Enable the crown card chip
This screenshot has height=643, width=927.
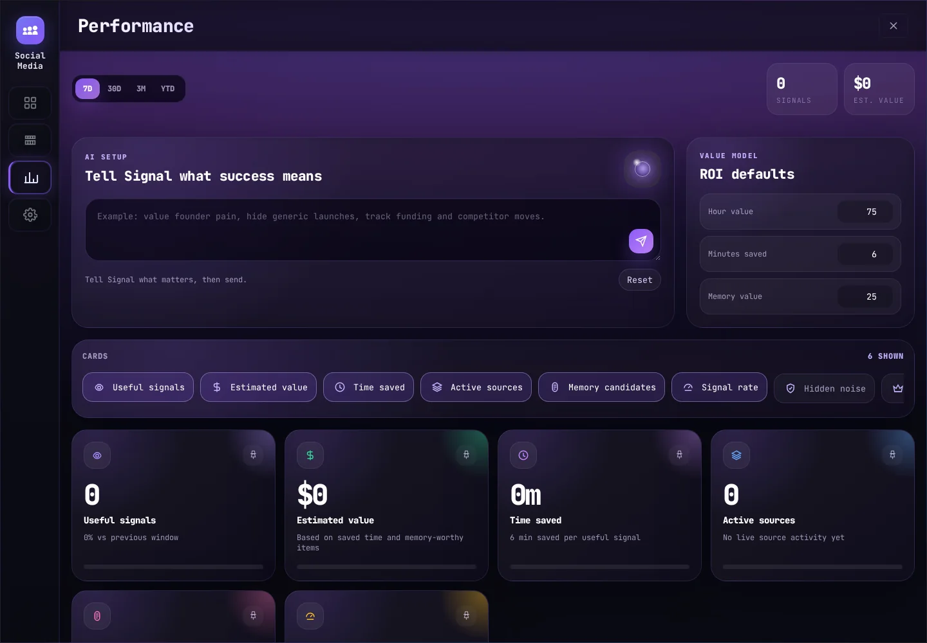pyautogui.click(x=893, y=388)
